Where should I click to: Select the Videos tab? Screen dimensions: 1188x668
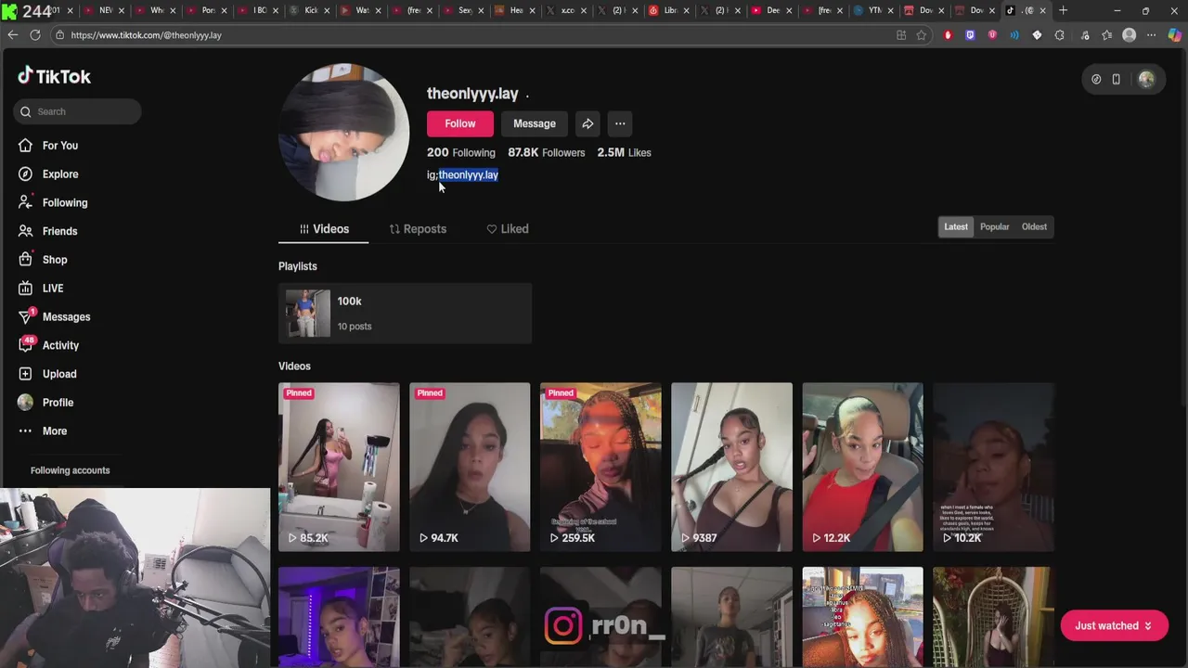[x=324, y=229]
